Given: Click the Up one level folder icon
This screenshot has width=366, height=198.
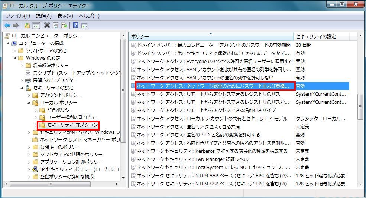Looking at the screenshot, I should click(x=27, y=25).
